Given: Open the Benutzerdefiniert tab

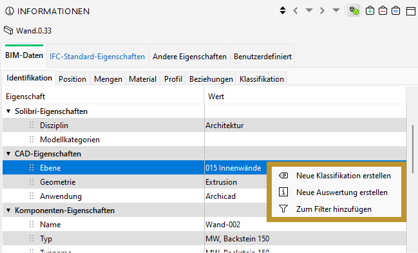Looking at the screenshot, I should point(263,57).
